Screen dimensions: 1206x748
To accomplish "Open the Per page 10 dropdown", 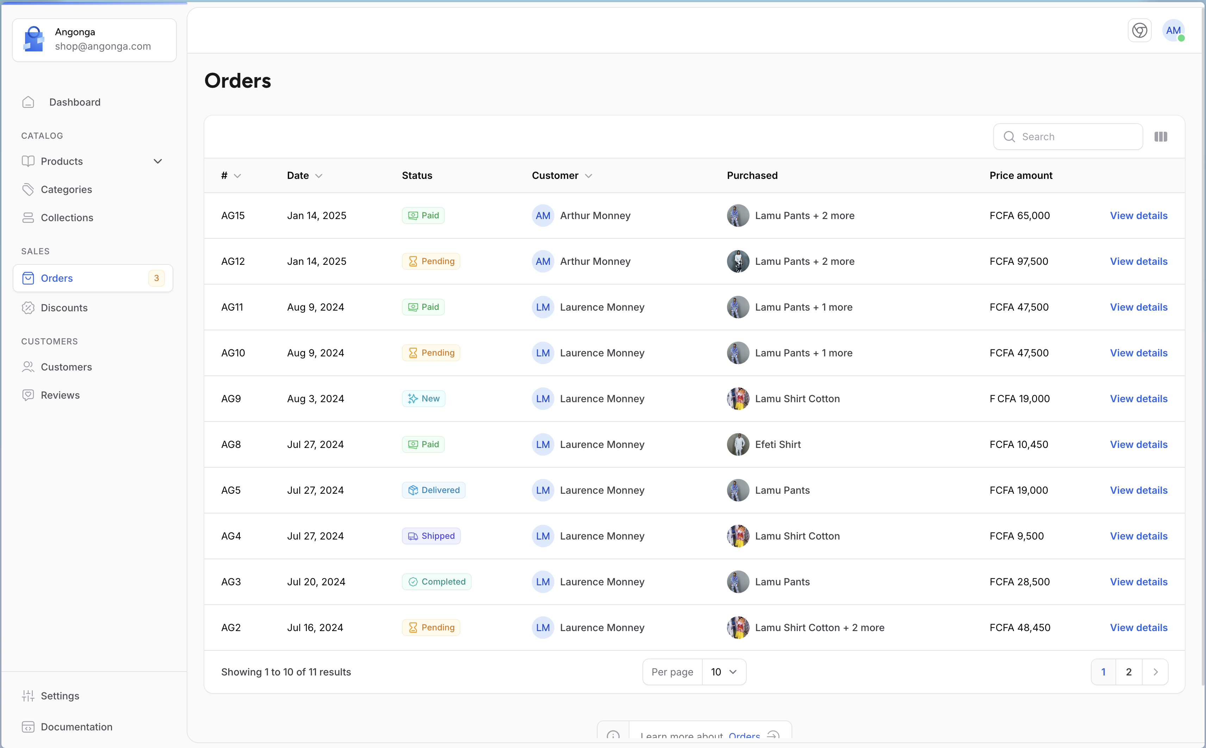I will point(724,672).
